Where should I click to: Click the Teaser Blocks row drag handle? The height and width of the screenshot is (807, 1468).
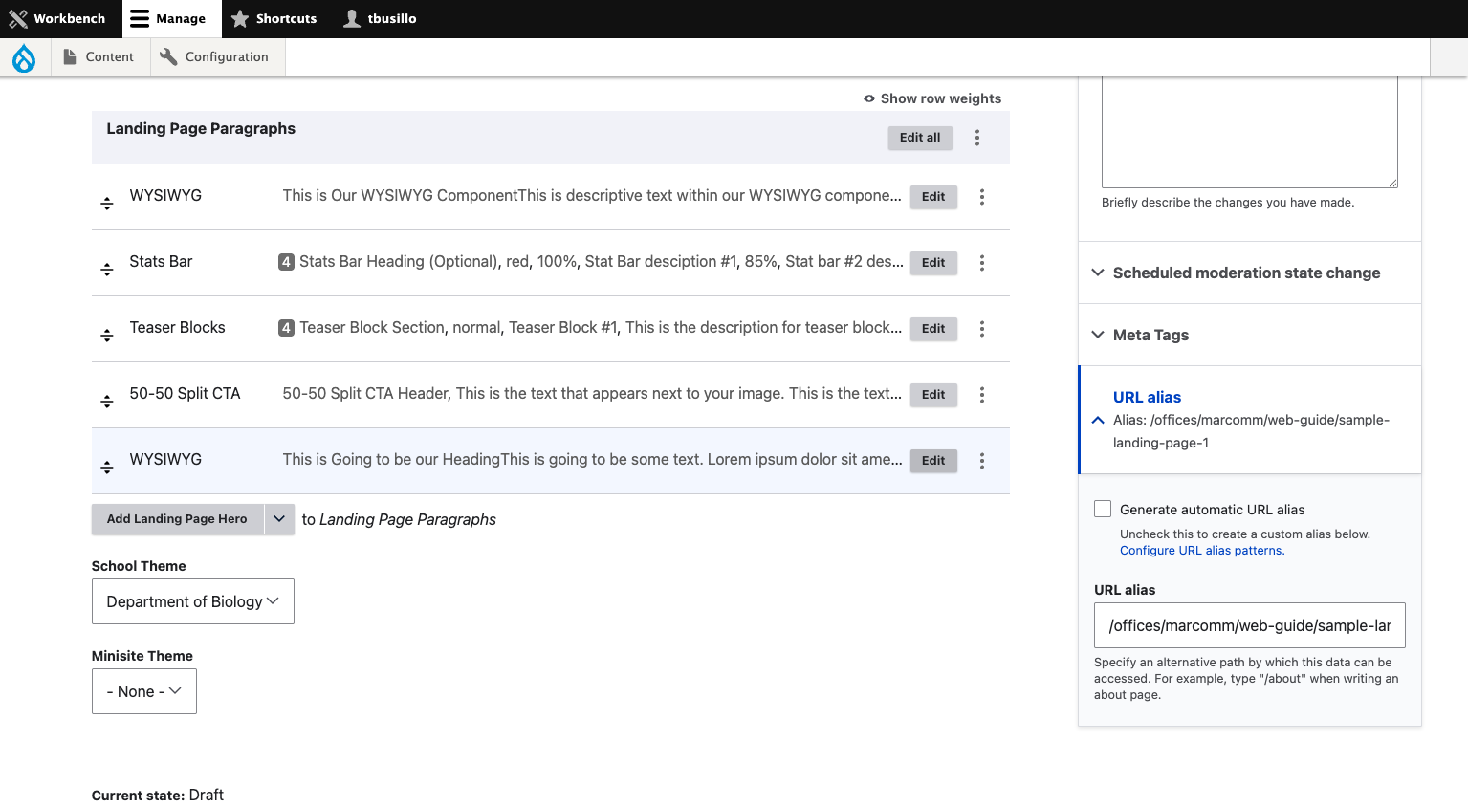[107, 335]
